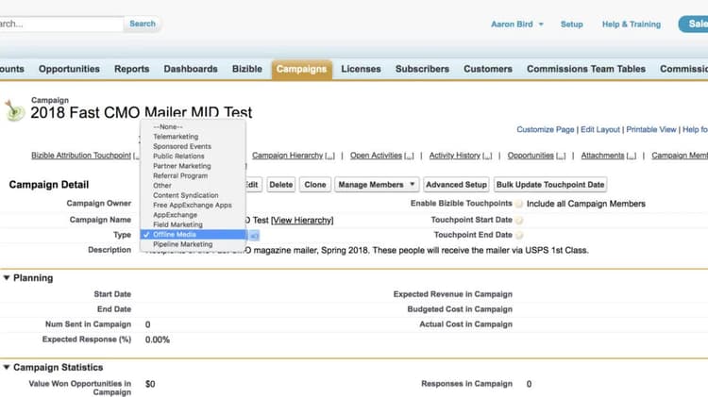Open the Reports tab
Image resolution: width=708 pixels, height=397 pixels.
point(132,69)
